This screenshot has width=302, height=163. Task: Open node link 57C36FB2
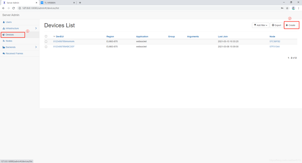point(275,42)
